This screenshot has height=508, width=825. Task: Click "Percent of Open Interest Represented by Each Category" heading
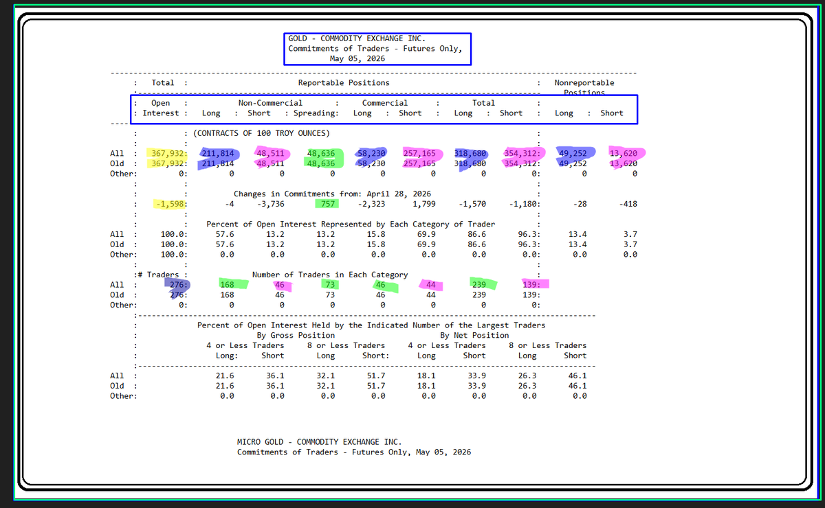coord(351,224)
